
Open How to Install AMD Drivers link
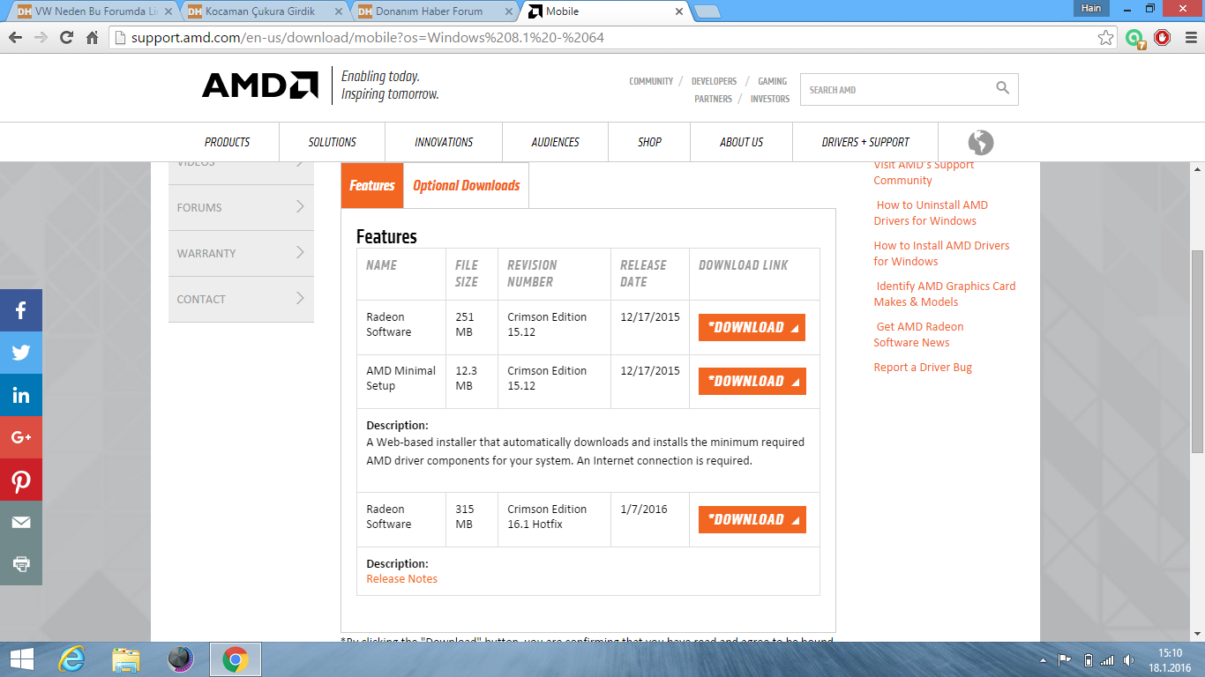click(941, 253)
